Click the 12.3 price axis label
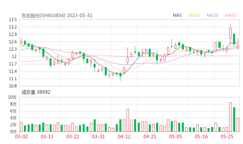This screenshot has height=144, width=243. tap(13, 49)
